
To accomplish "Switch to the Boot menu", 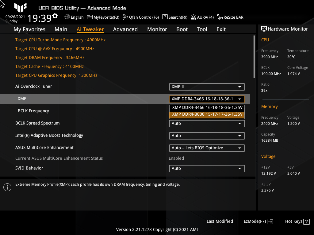I will [182, 29].
